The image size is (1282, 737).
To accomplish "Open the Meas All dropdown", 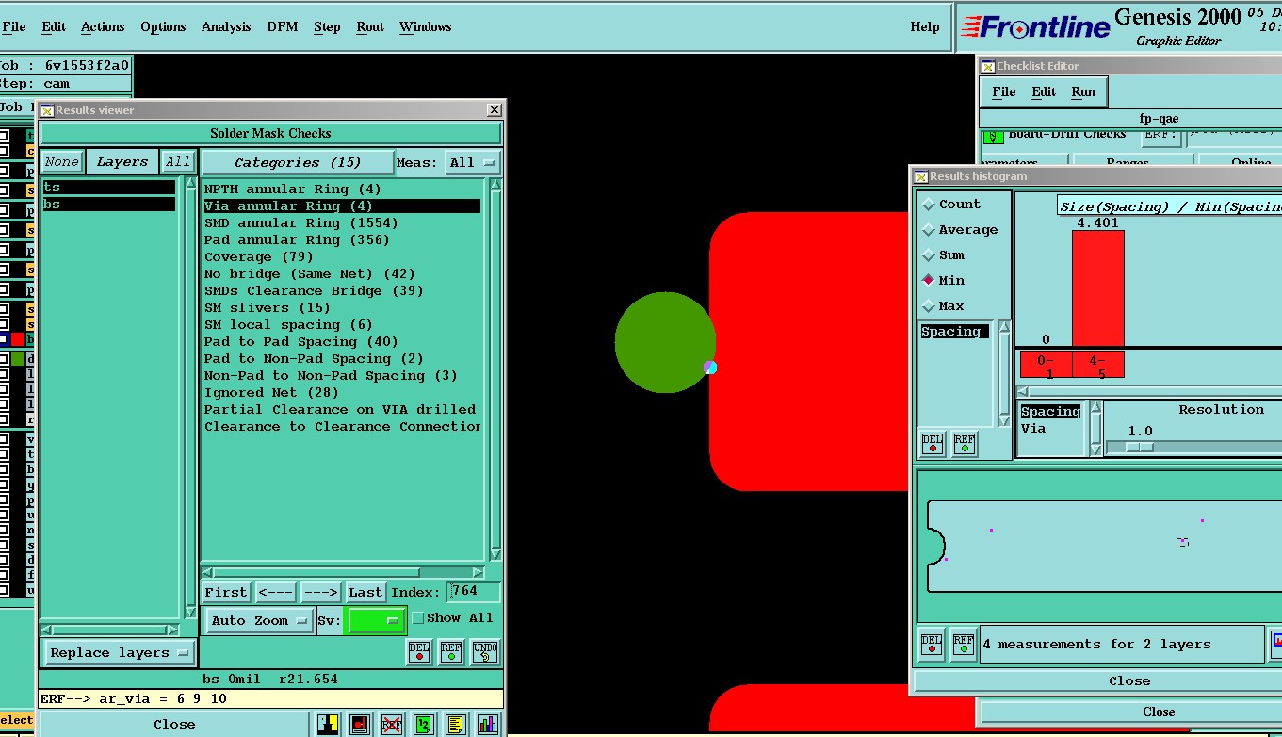I will [x=472, y=162].
